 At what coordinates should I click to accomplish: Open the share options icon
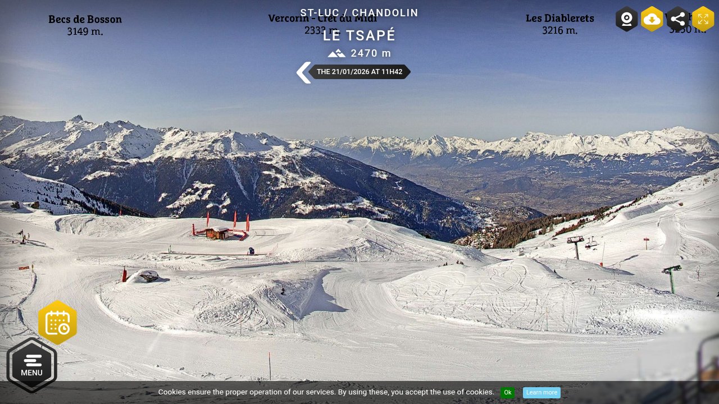(x=677, y=19)
